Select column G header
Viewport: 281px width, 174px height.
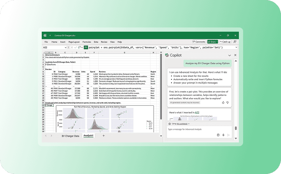point(124,53)
